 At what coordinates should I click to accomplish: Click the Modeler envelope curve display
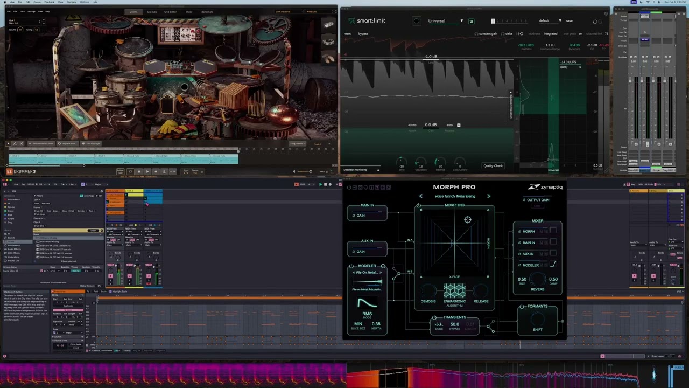367,303
